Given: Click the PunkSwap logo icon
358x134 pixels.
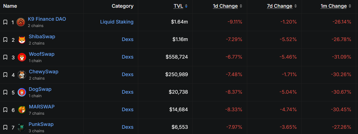Looking at the screenshot, I should tap(22, 127).
